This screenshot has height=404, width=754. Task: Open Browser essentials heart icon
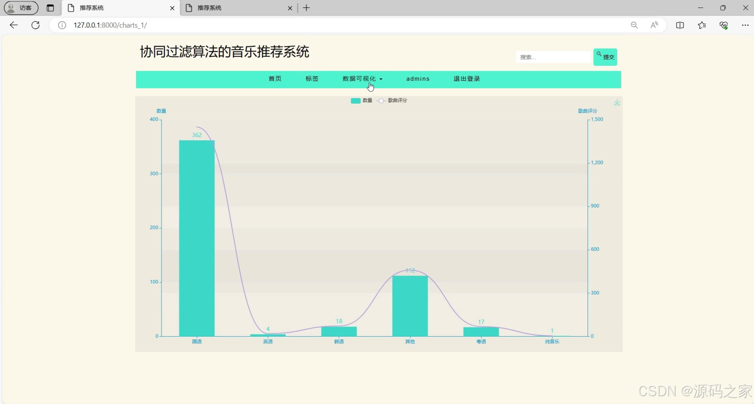point(724,25)
